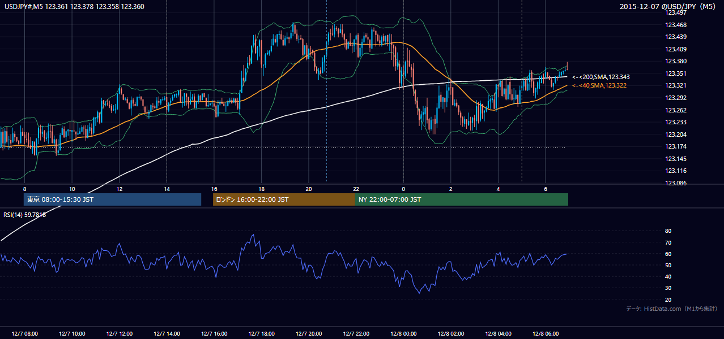Screen dimensions: 724x339
Task: Click bottom date label 12/8 00:00
Action: 403,333
